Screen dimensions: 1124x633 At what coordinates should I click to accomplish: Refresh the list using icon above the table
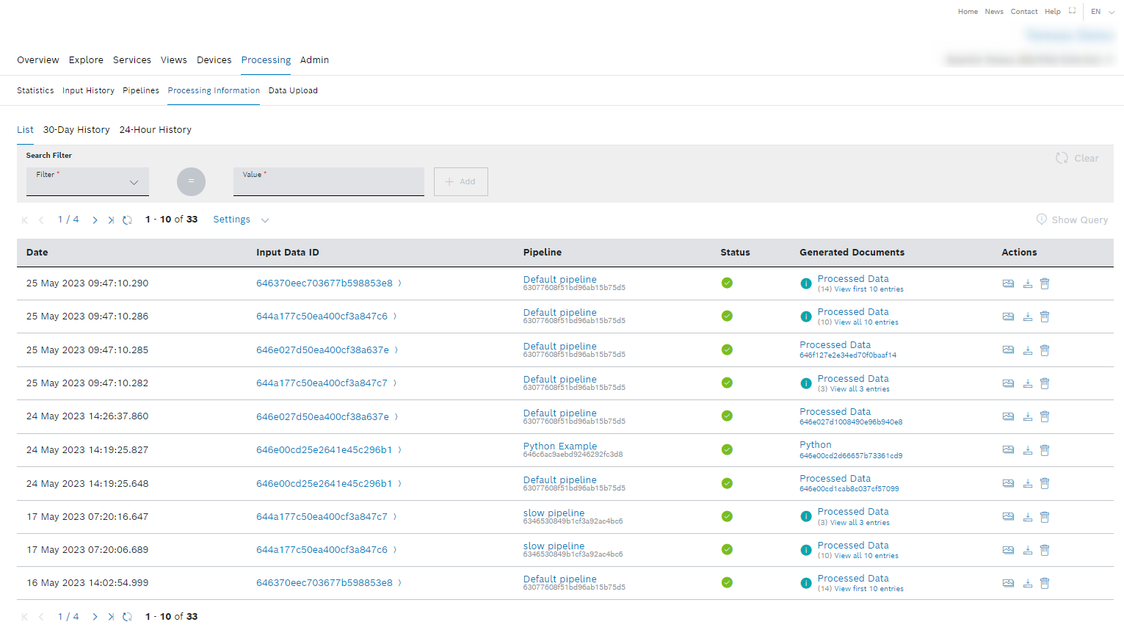[x=127, y=220]
